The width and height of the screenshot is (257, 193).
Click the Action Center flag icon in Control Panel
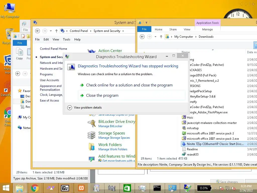pos(92,51)
